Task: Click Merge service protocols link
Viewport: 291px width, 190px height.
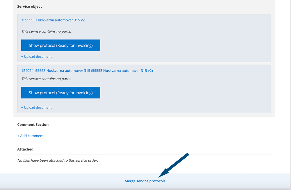Action: tap(145, 181)
